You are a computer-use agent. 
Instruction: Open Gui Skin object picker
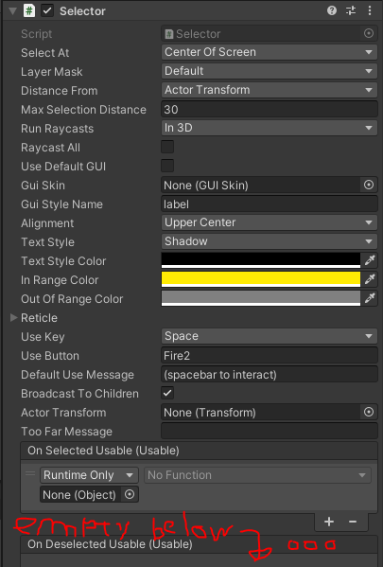point(369,186)
